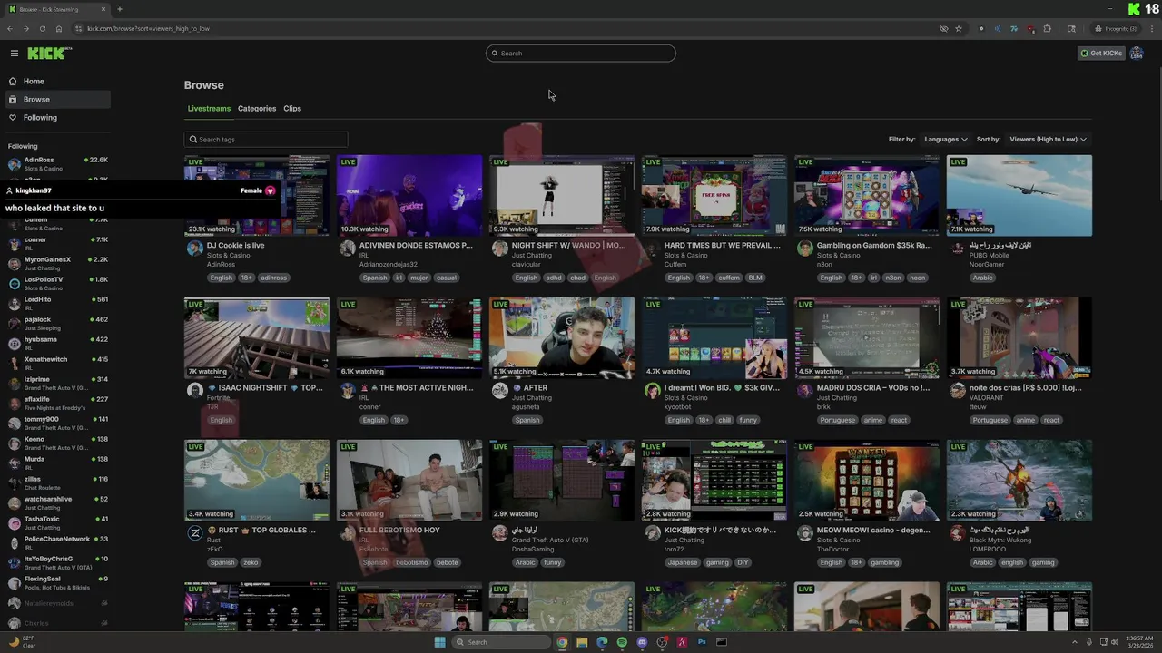Click the DJ Cookie streamer avatar

click(194, 249)
